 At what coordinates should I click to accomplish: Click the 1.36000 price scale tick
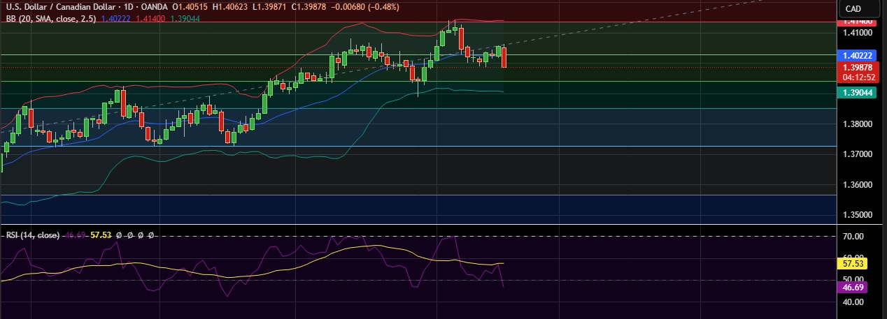pyautogui.click(x=857, y=185)
